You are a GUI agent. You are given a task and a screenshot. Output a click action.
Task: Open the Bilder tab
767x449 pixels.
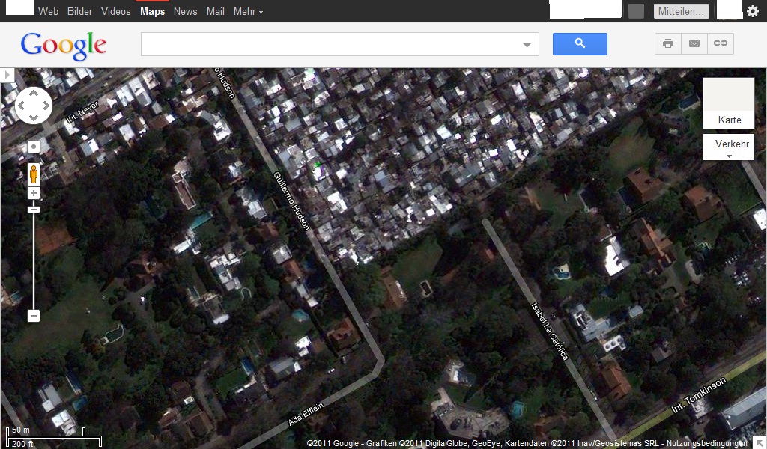click(80, 11)
